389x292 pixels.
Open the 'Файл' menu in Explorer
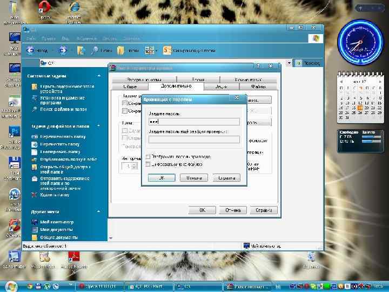(x=31, y=38)
